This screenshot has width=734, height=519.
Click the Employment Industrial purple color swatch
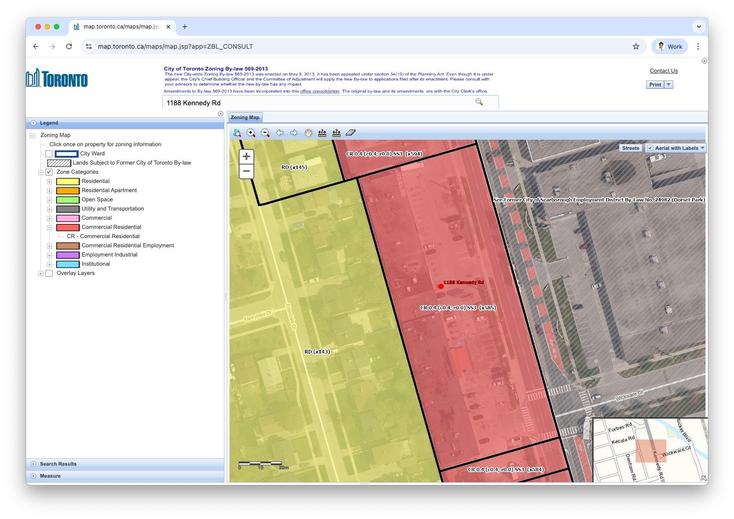click(68, 255)
